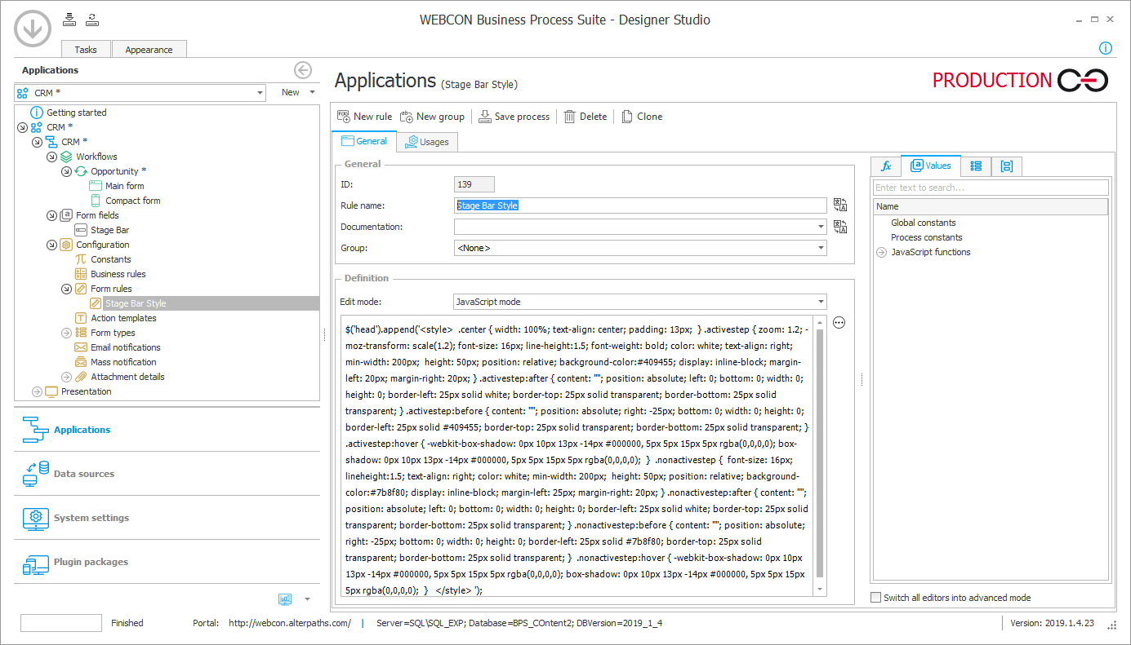The width and height of the screenshot is (1131, 645).
Task: Select Process constants in values list
Action: 927,237
